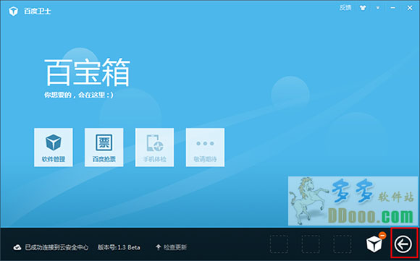Viewport: 420px width, 261px height.
Task: Open the skin (shirt) icon in the title bar
Action: tap(363, 8)
